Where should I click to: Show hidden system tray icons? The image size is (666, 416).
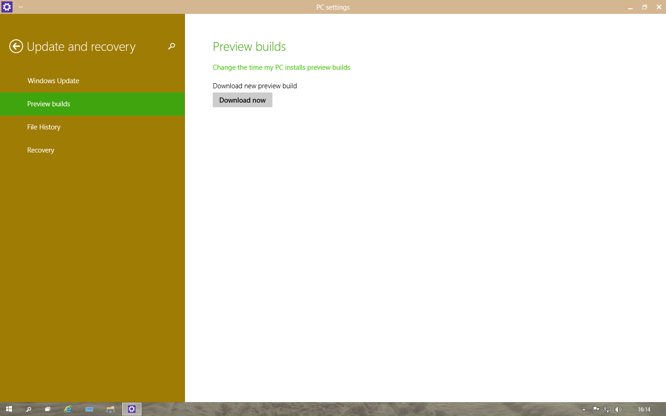coord(584,409)
